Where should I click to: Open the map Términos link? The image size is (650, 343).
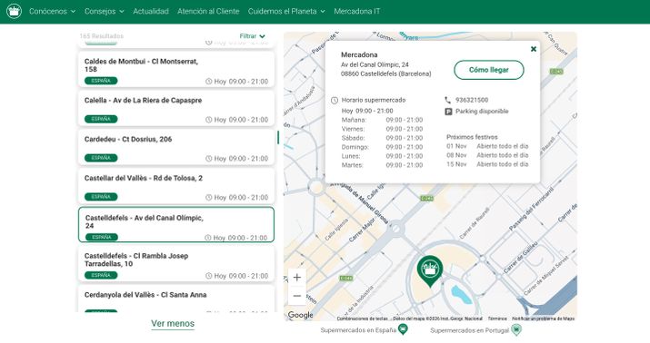(497, 318)
